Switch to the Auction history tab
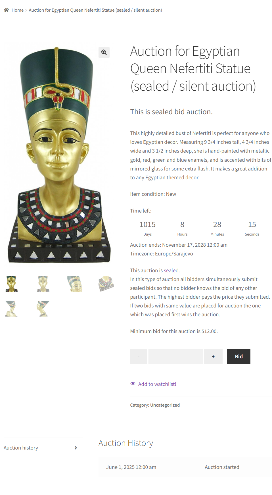This screenshot has width=272, height=495. pyautogui.click(x=21, y=448)
